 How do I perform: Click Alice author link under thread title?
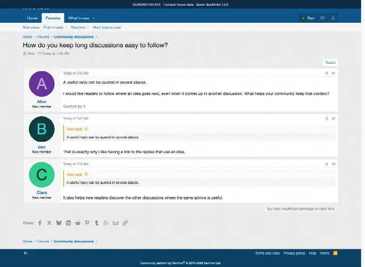(x=31, y=53)
